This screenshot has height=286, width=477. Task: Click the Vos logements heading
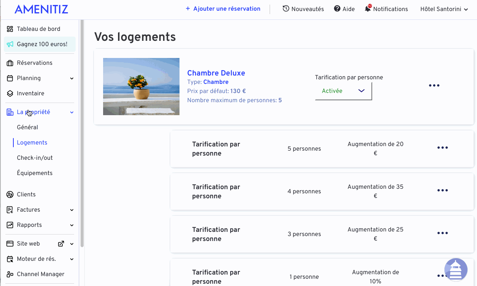135,37
